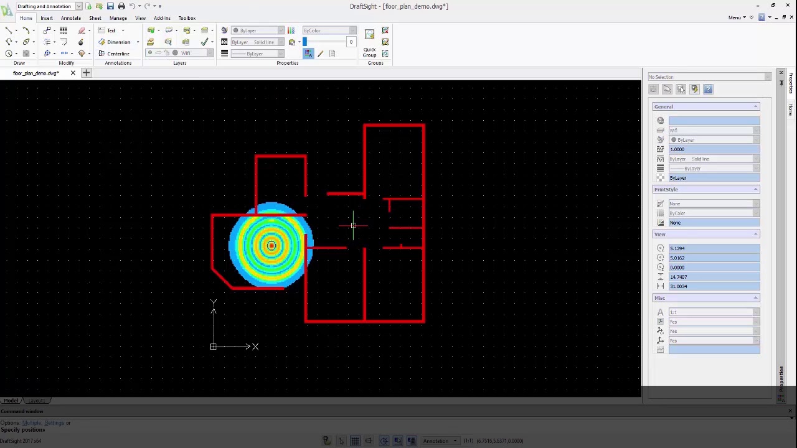This screenshot has width=797, height=448.
Task: Click the green checkmark layer icon
Action: (204, 42)
